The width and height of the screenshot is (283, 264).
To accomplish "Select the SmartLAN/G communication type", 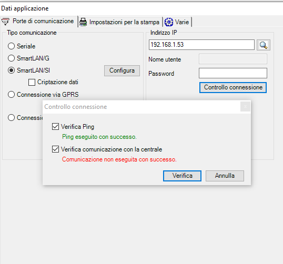I will pos(11,58).
